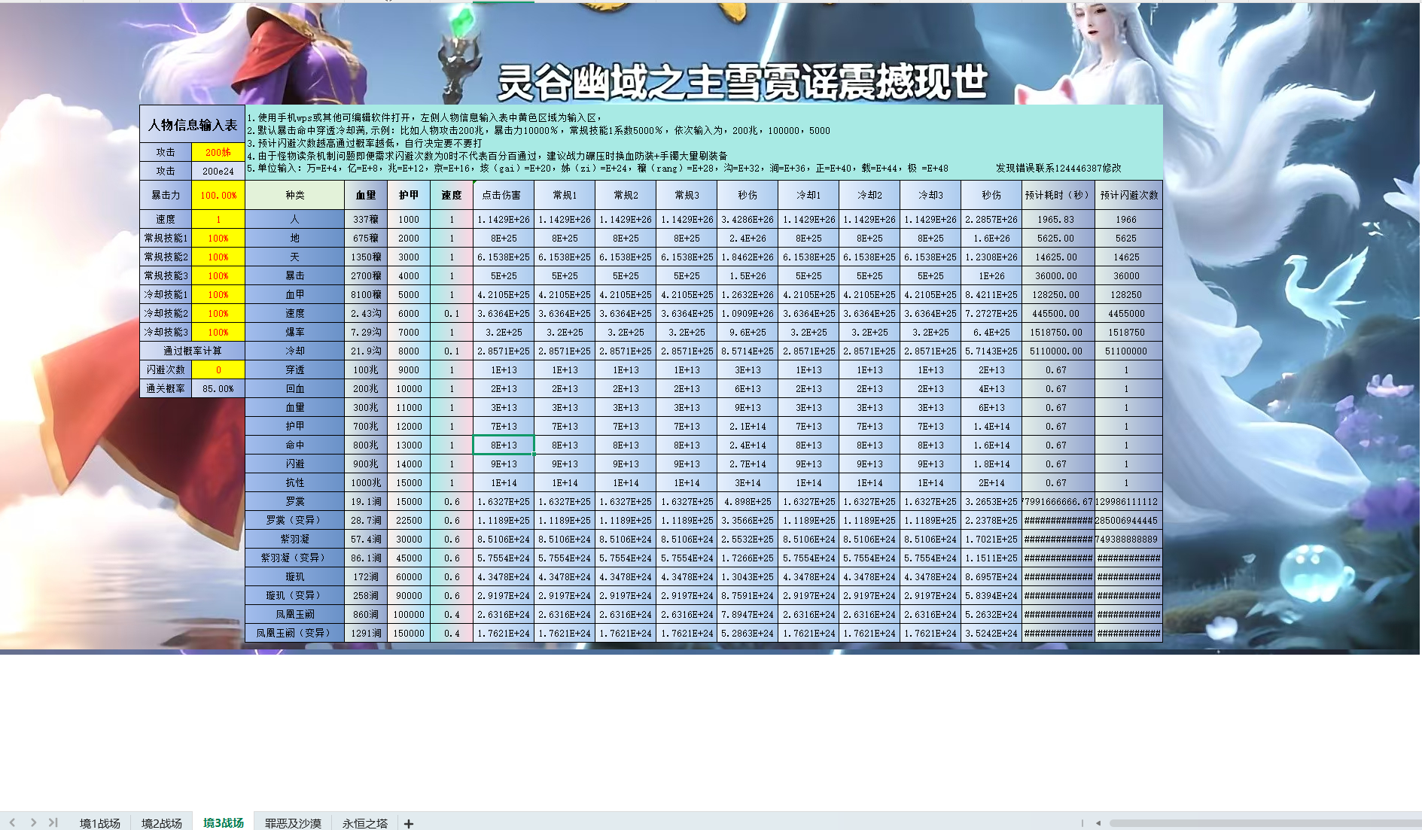This screenshot has width=1422, height=830.
Task: Click 预计耗时 value 1965.83
Action: 1058,219
